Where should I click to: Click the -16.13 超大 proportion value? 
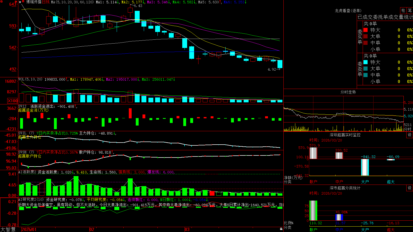click(393, 223)
